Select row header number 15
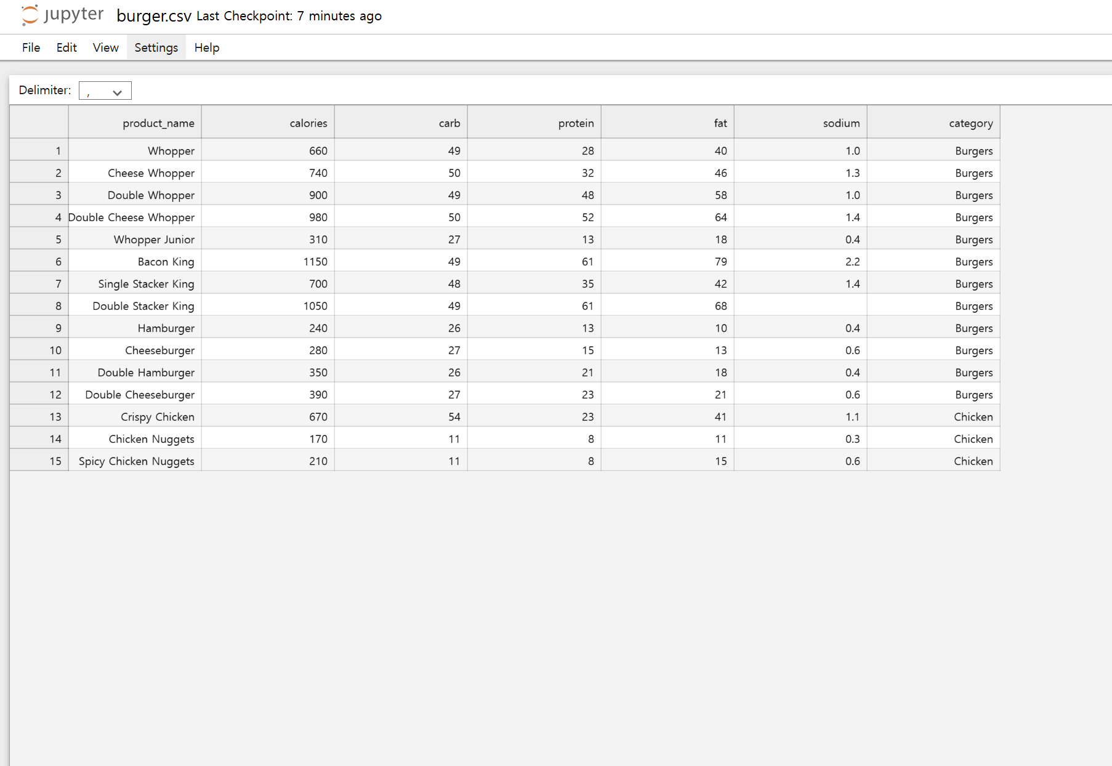 click(39, 461)
